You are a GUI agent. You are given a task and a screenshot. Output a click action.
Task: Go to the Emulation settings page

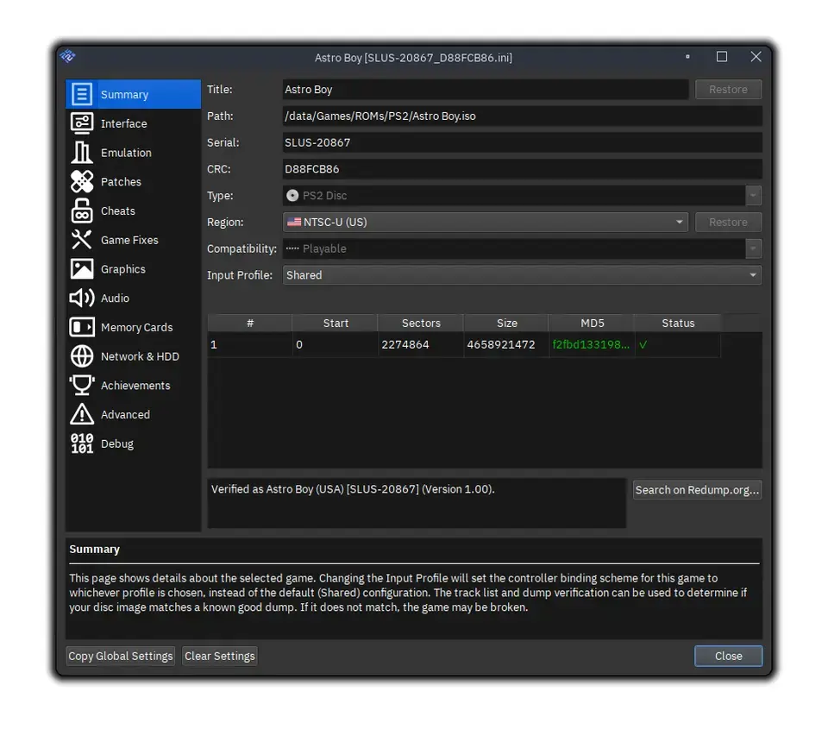coord(133,152)
